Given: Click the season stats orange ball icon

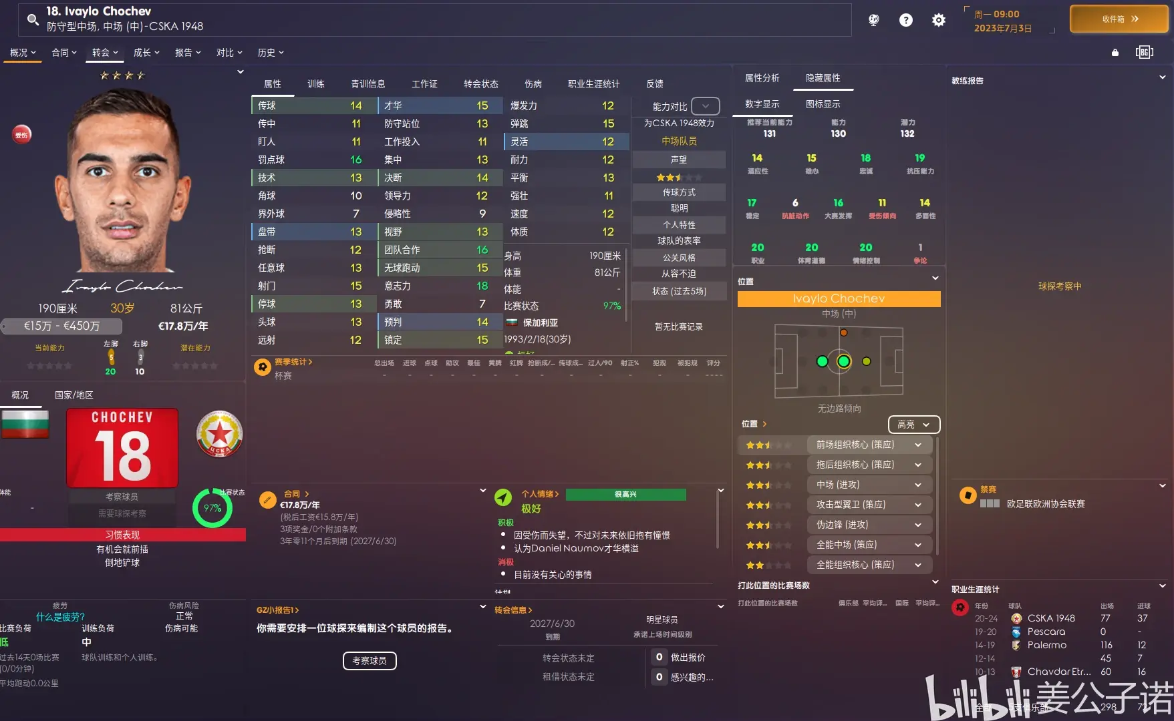Looking at the screenshot, I should pos(263,367).
